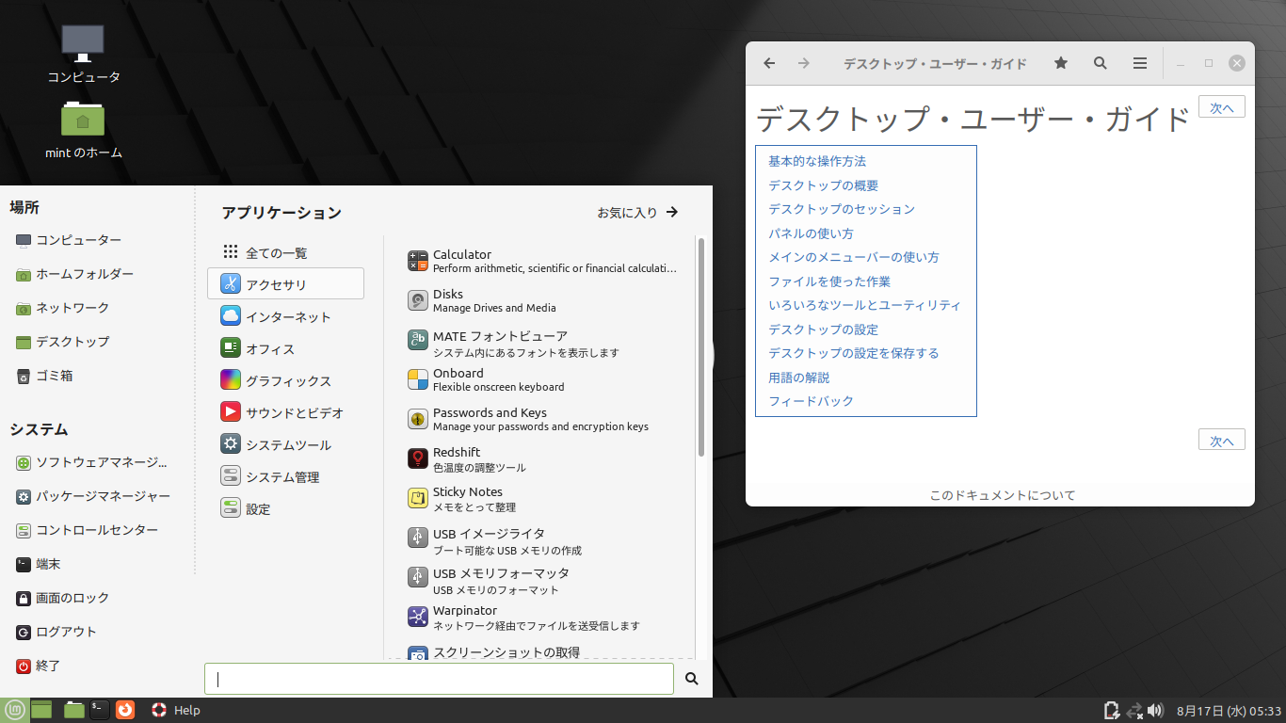The image size is (1286, 723).
Task: Launch Sticky Notes app
Action: (467, 498)
